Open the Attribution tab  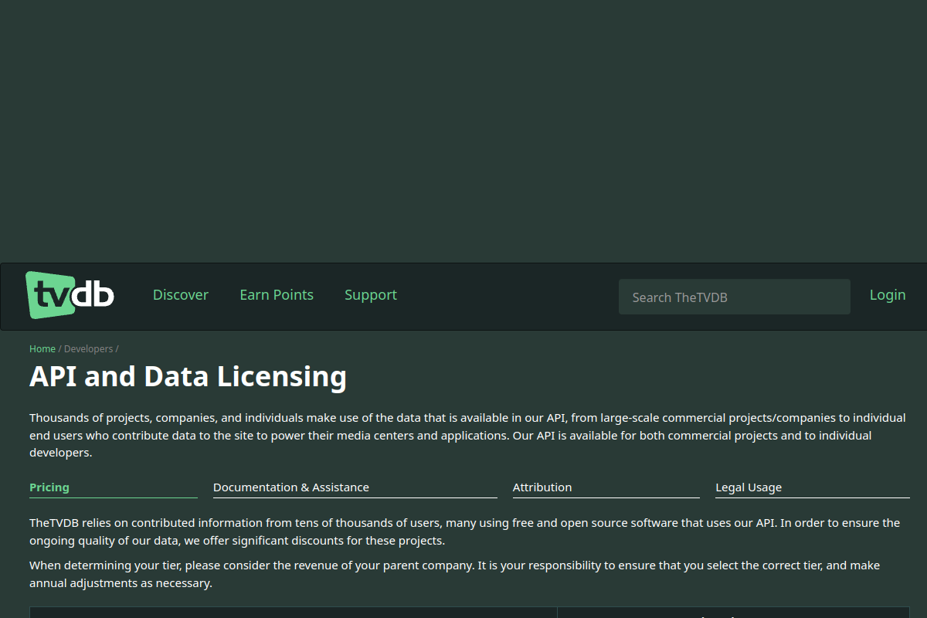click(x=606, y=488)
